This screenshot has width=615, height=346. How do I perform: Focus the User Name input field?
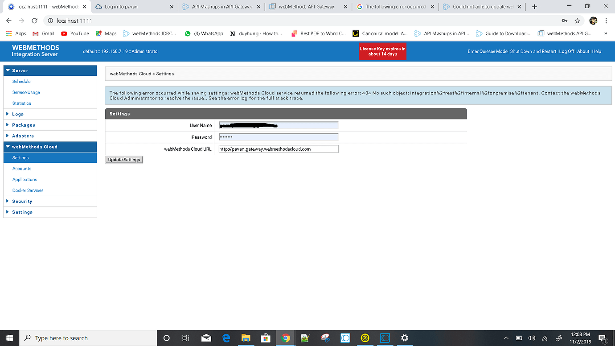(279, 126)
